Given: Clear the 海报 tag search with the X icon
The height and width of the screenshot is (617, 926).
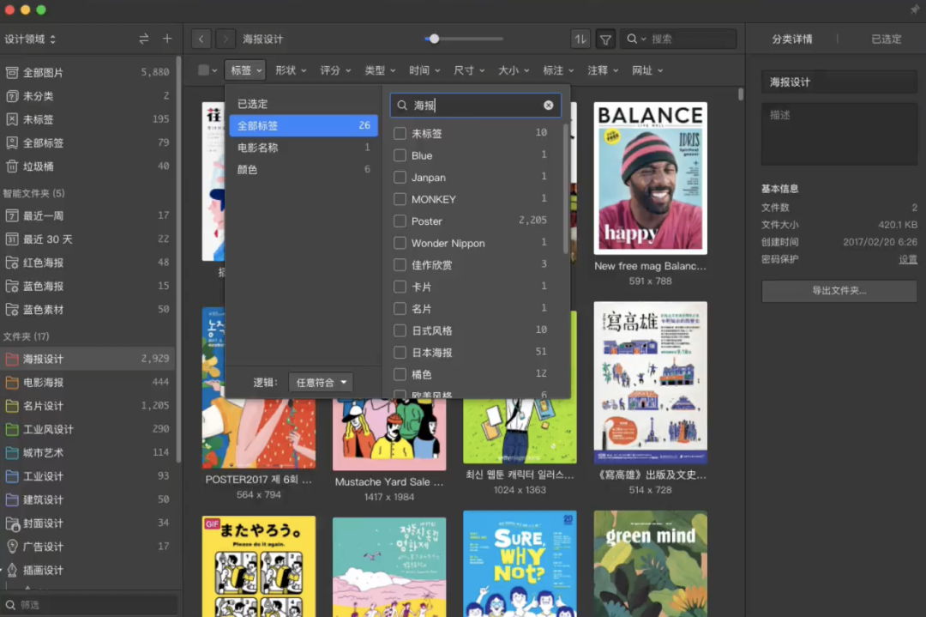Looking at the screenshot, I should 548,105.
